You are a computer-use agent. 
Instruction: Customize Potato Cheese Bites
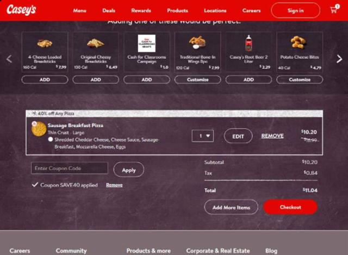point(300,79)
